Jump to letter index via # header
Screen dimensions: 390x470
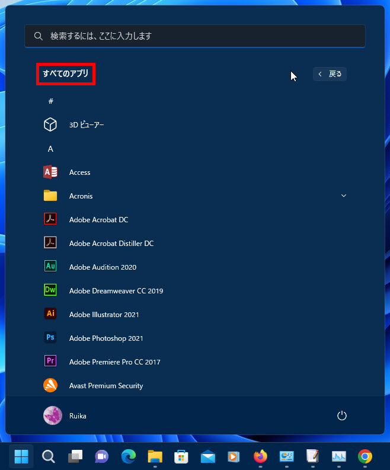(x=50, y=101)
